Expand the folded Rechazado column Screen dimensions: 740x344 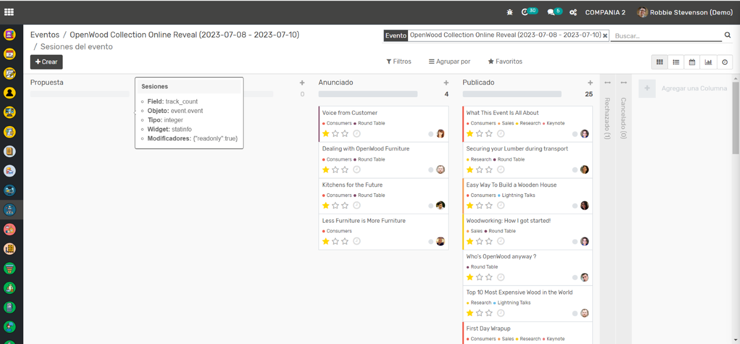click(607, 112)
